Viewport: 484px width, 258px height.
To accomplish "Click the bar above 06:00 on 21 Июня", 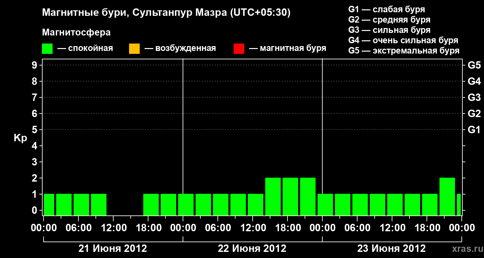I will pyautogui.click(x=81, y=204).
